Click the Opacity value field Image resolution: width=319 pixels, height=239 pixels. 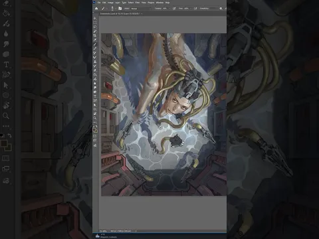tap(165, 9)
